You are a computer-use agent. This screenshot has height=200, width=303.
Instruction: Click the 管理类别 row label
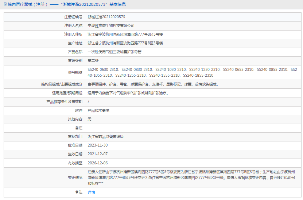pyautogui.click(x=75, y=61)
